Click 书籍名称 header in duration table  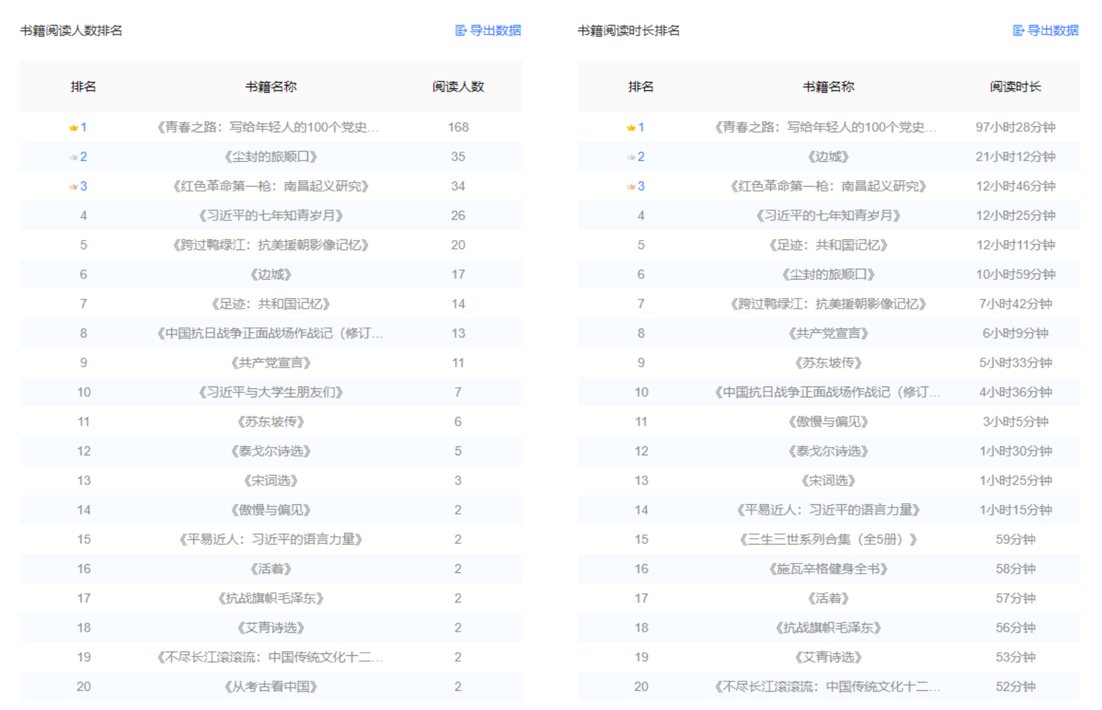828,87
